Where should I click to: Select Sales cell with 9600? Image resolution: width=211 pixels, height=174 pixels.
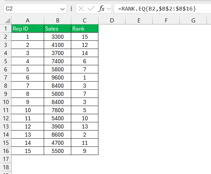pos(57,77)
